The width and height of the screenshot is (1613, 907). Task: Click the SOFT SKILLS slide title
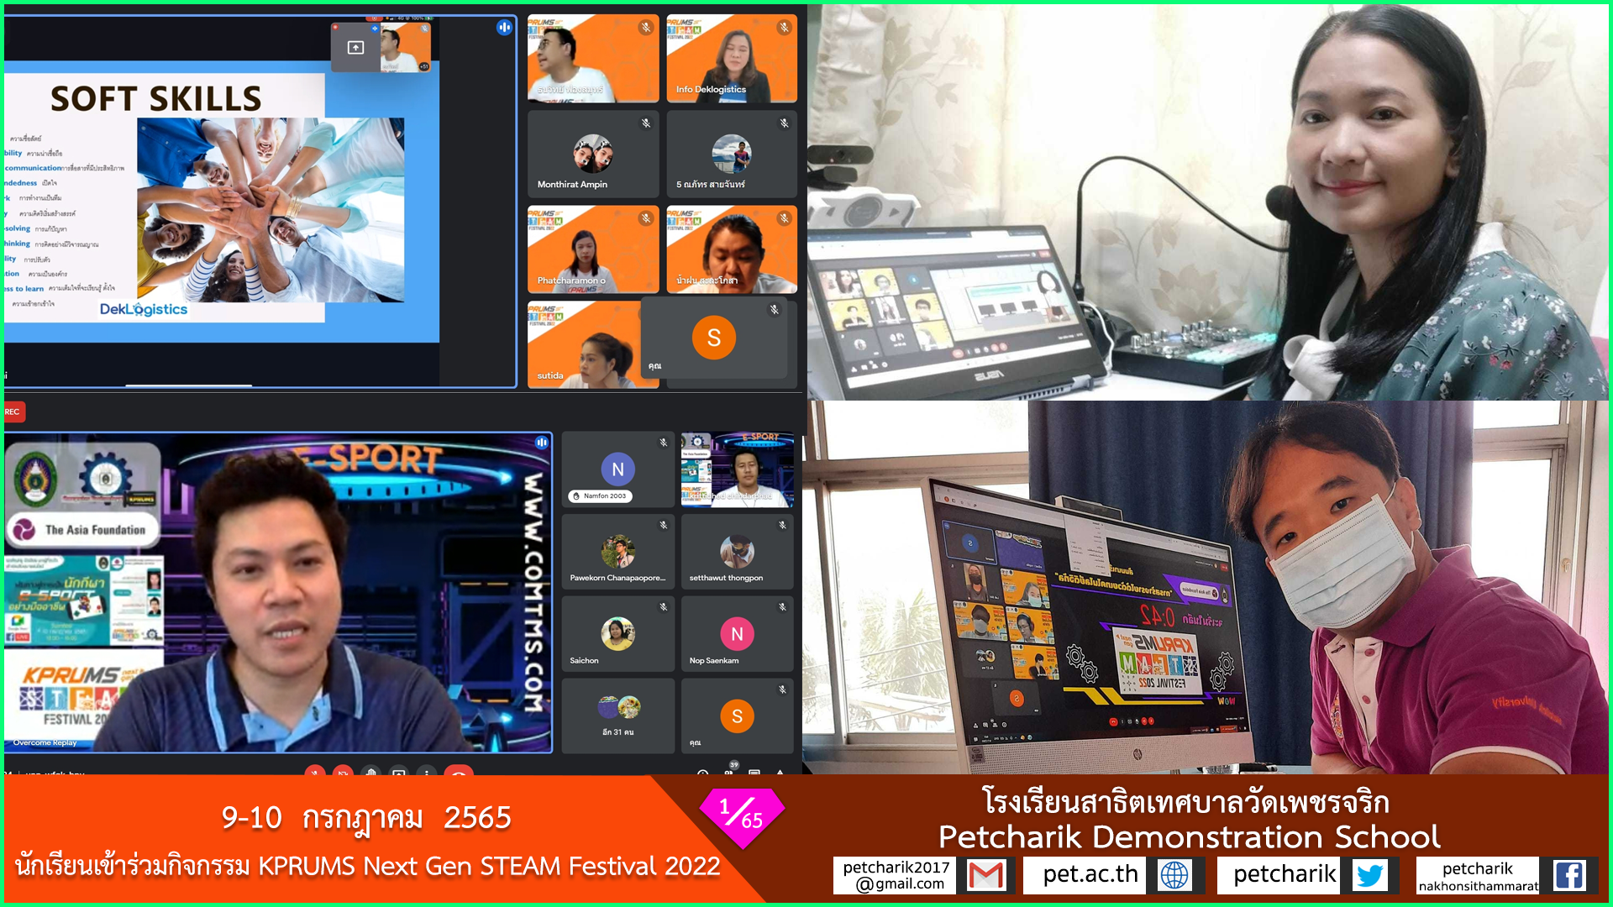[x=156, y=98]
